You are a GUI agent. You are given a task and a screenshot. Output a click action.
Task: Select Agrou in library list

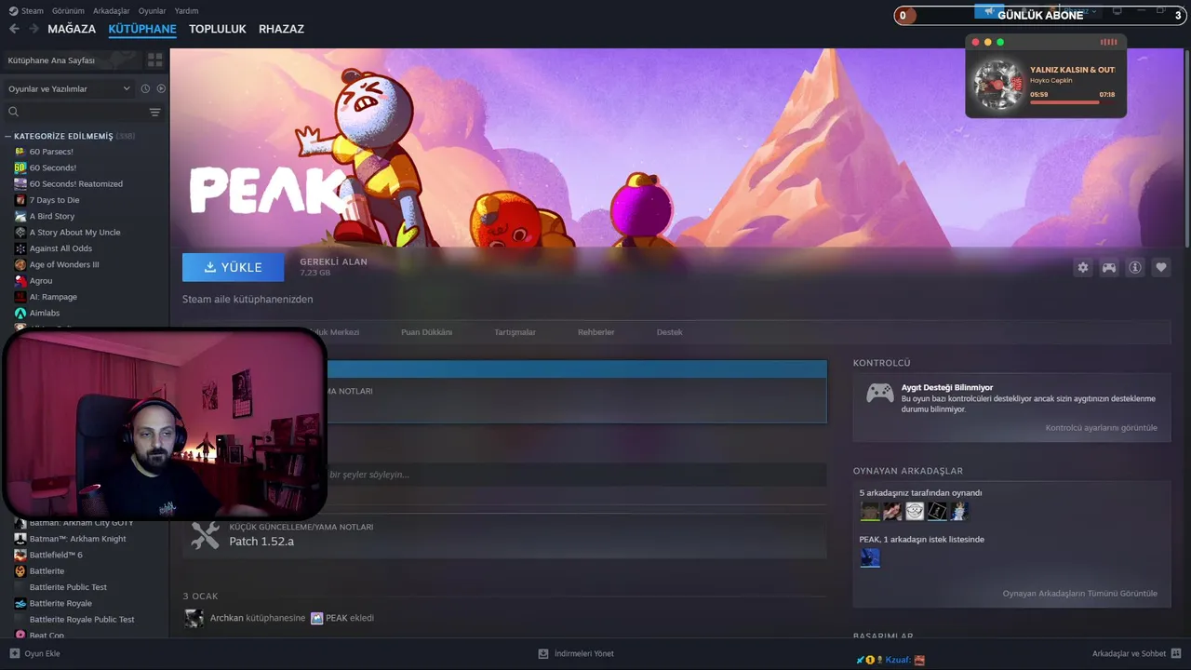pyautogui.click(x=41, y=281)
